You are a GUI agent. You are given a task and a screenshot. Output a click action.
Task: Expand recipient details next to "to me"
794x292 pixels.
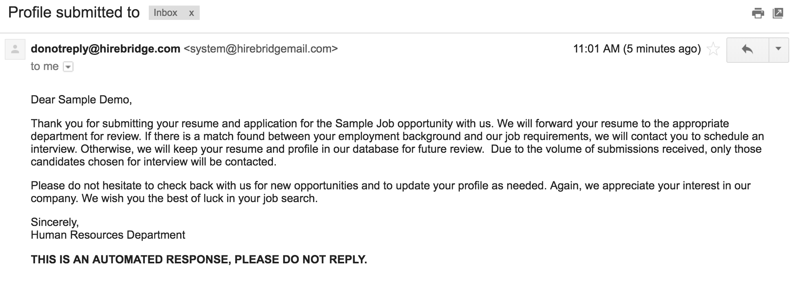pos(68,67)
